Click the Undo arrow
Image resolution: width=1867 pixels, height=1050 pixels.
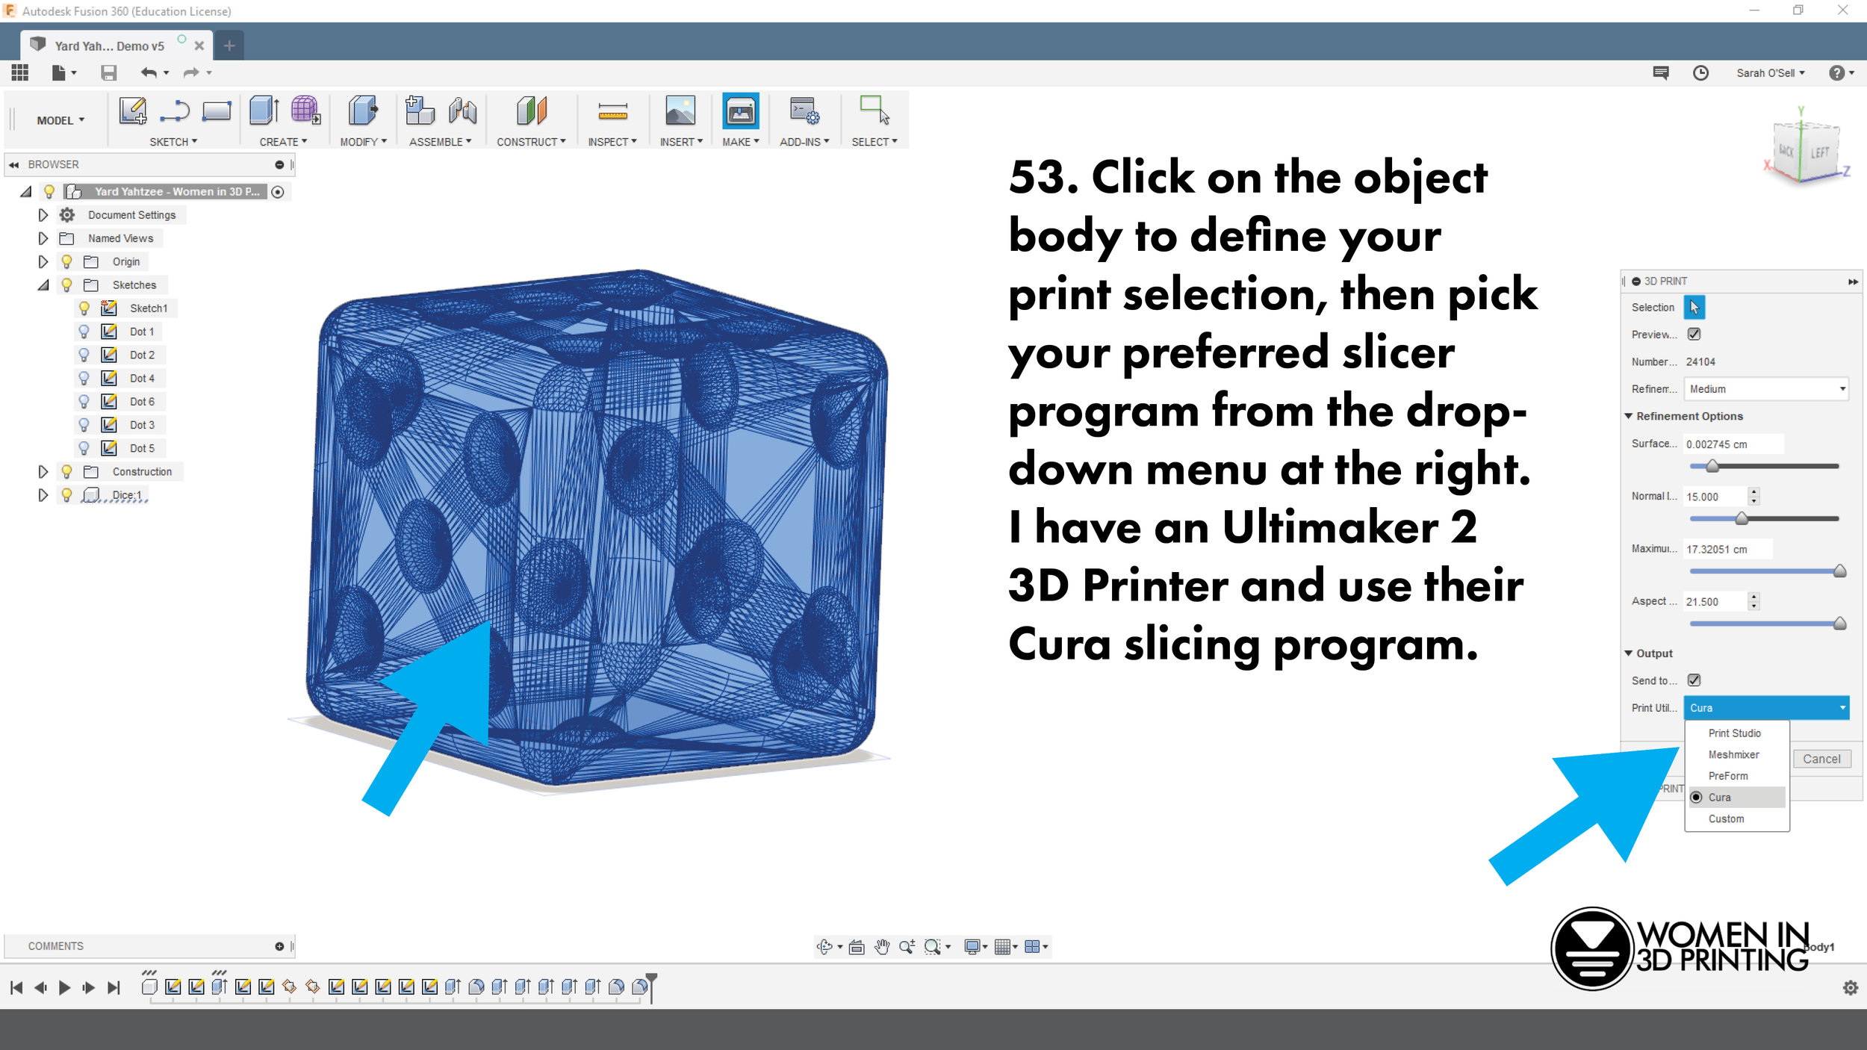tap(149, 72)
